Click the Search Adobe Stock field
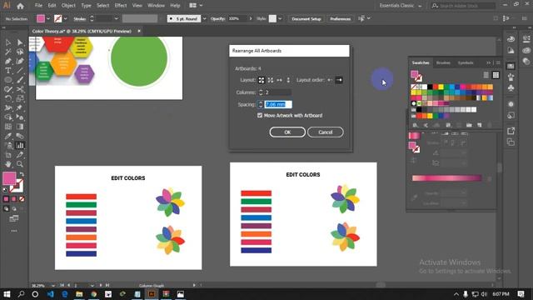533x300 pixels. (x=463, y=6)
